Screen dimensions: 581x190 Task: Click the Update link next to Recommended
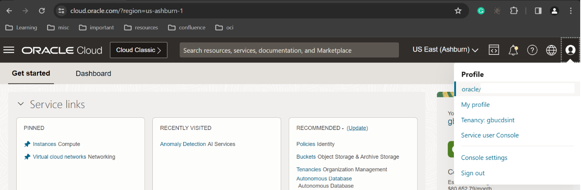[357, 128]
